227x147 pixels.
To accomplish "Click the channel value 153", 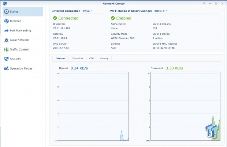I will [x=155, y=28].
